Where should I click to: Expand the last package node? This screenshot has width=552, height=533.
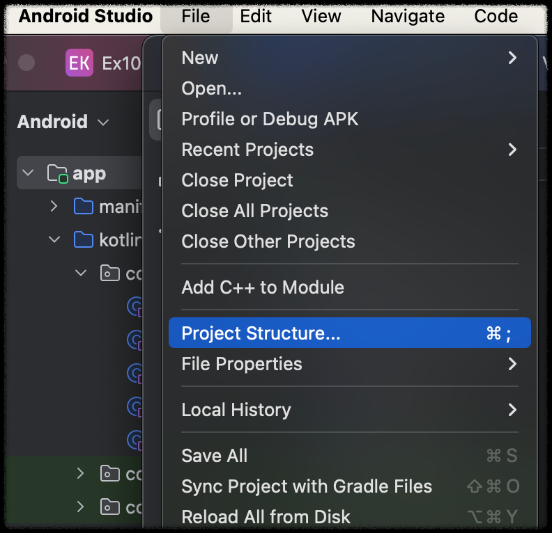pyautogui.click(x=81, y=507)
